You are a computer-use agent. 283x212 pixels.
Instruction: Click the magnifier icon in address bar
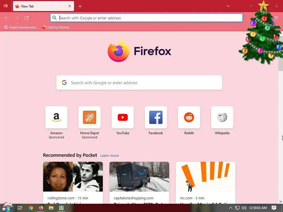point(54,18)
